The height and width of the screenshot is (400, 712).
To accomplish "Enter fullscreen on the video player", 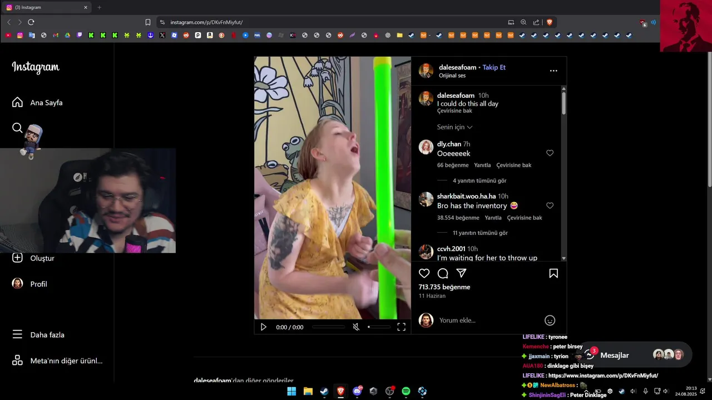I will pos(402,327).
